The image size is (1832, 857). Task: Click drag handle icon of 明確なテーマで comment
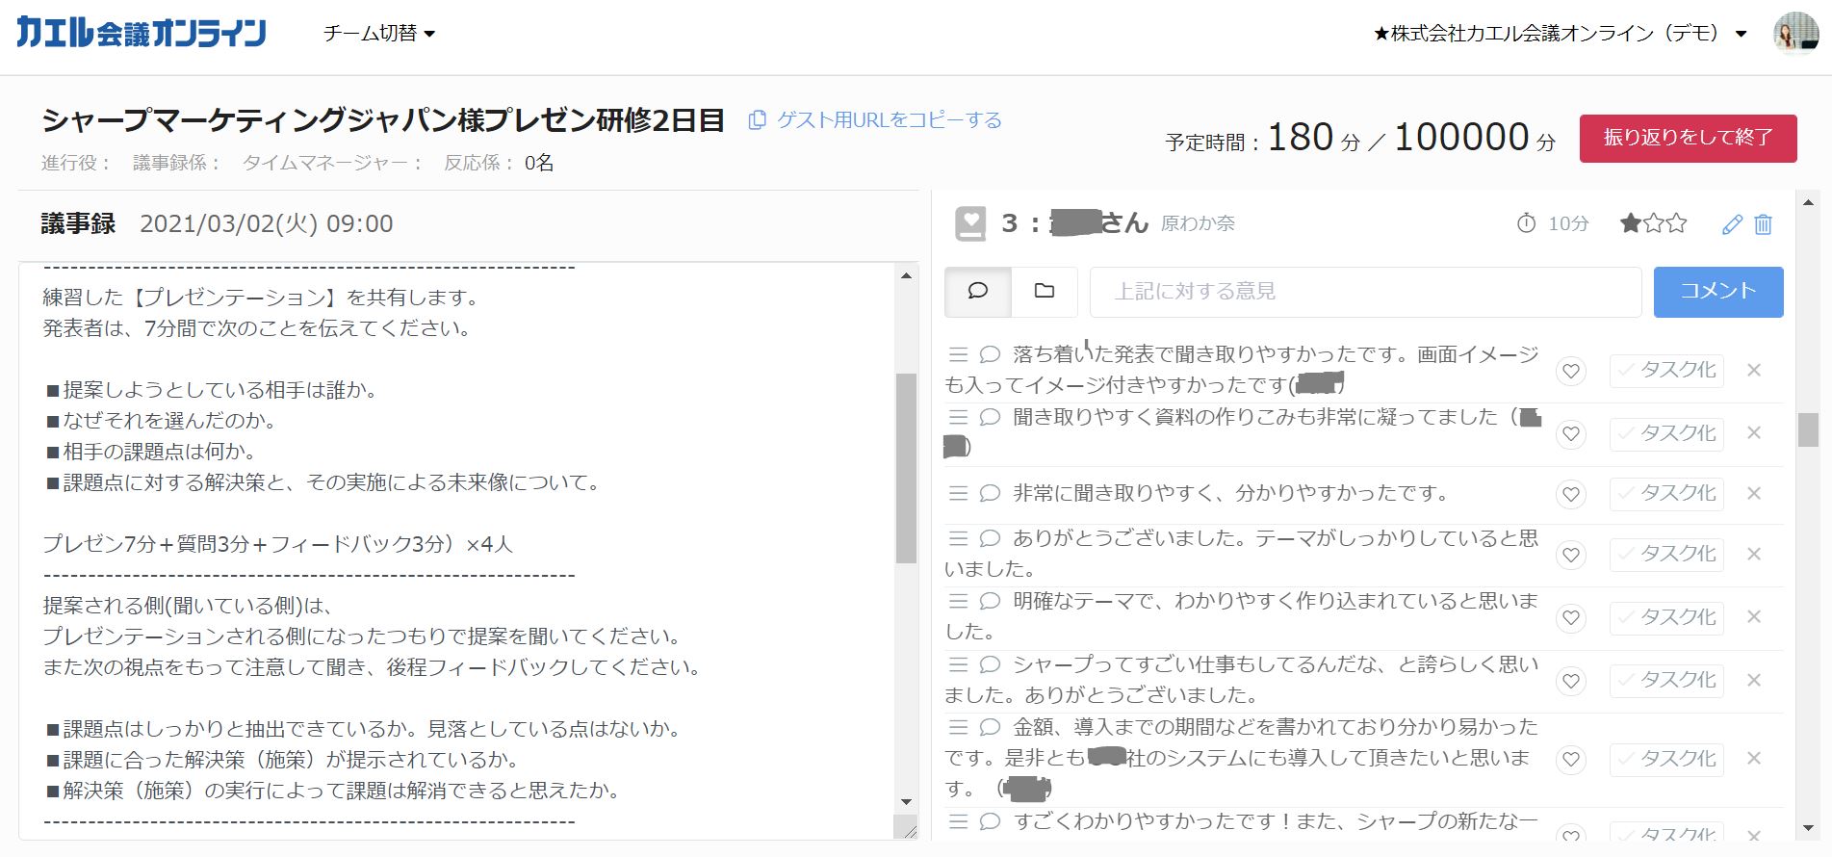[958, 601]
